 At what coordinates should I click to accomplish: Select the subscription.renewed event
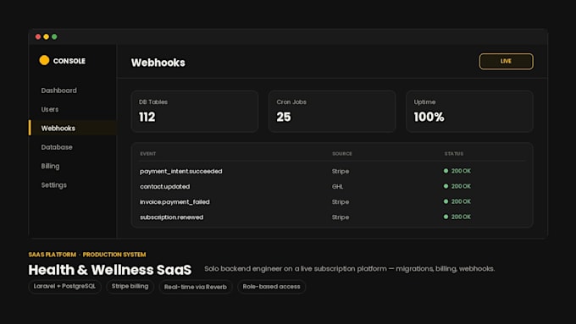point(171,217)
